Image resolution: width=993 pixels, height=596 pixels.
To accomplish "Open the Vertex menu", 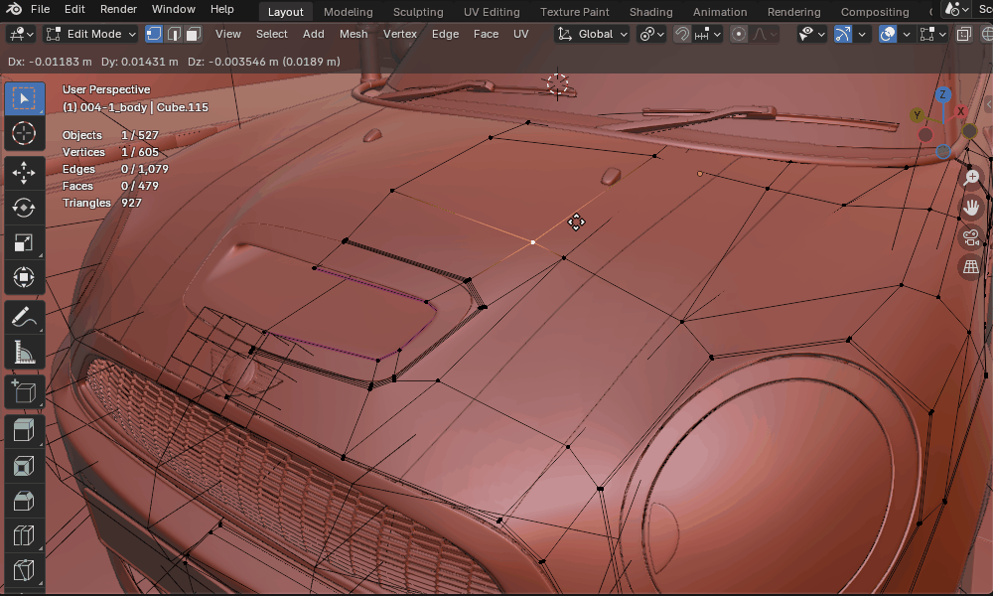I will tap(399, 34).
